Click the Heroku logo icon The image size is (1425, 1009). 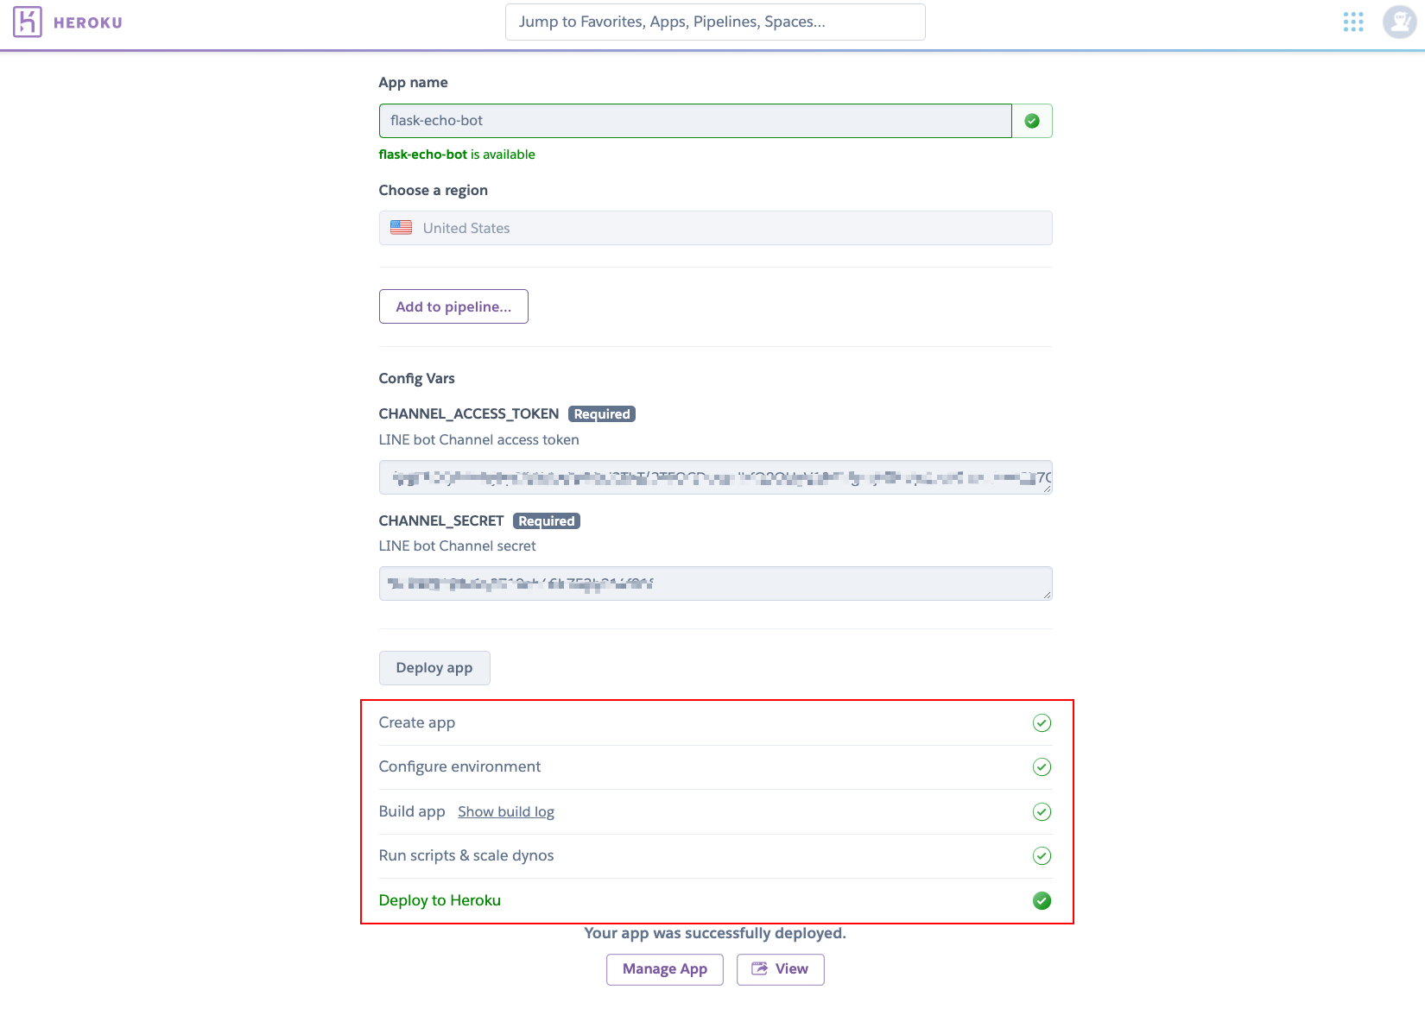tap(28, 22)
